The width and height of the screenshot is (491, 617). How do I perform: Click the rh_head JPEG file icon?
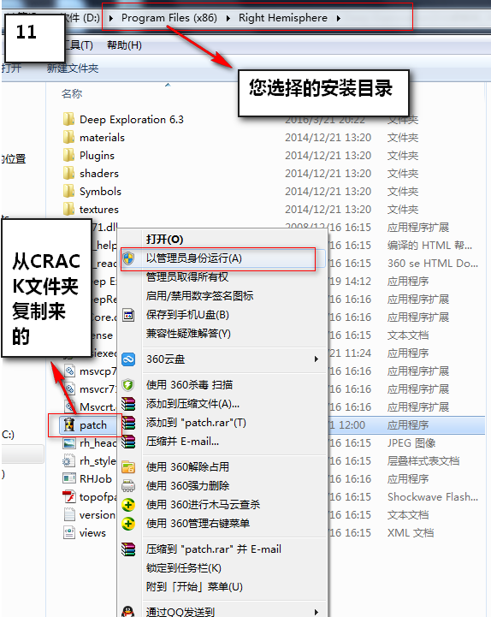[x=68, y=442]
